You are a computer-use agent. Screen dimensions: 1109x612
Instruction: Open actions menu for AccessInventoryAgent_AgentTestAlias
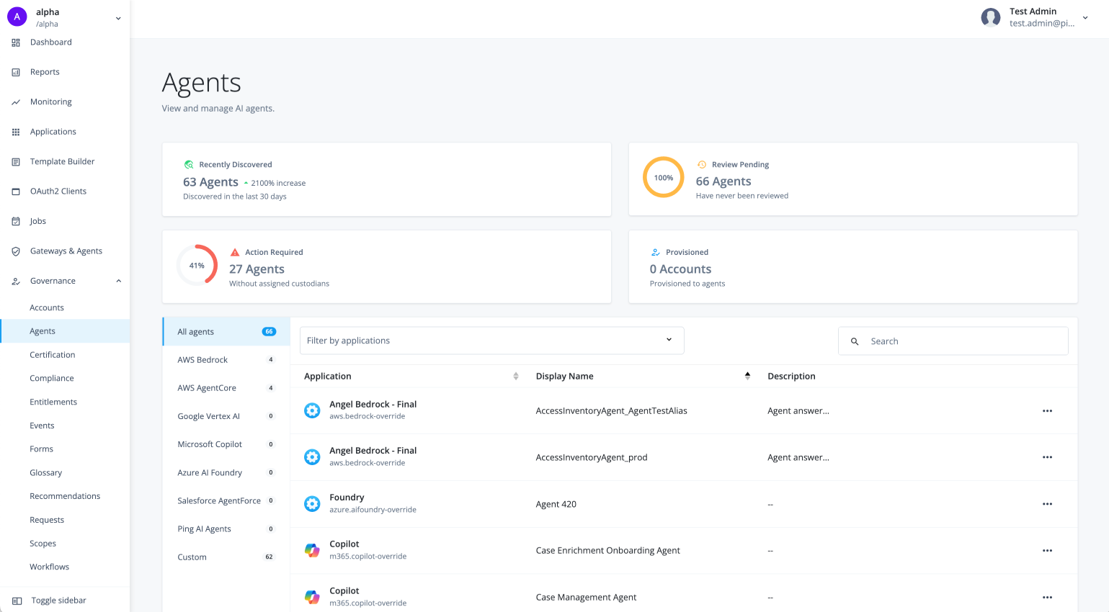(x=1047, y=411)
